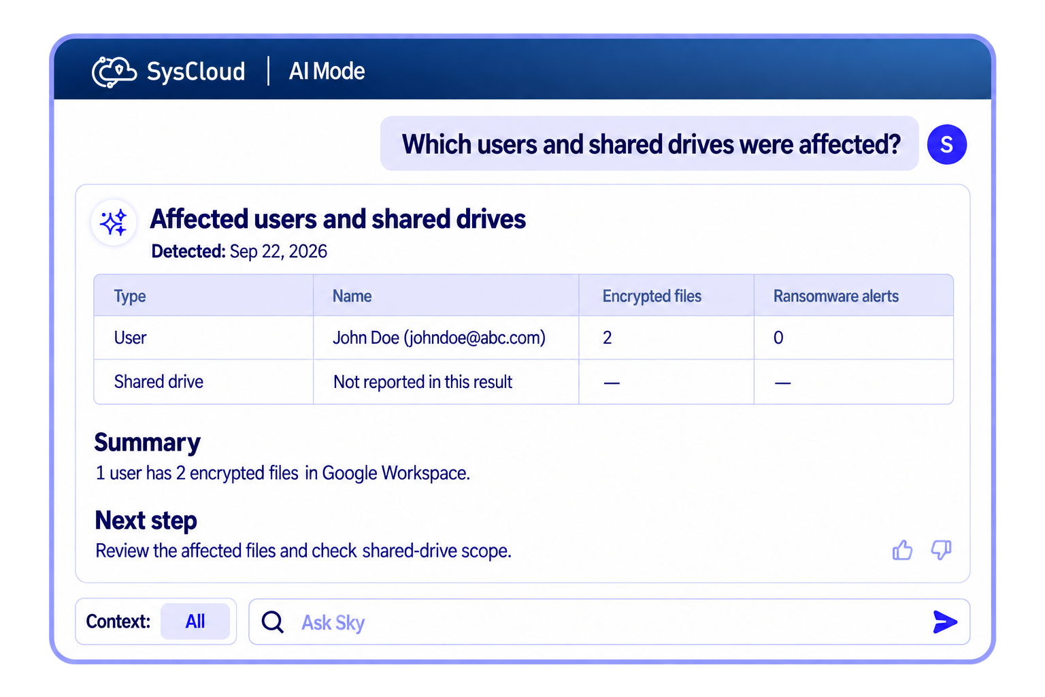The height and width of the screenshot is (697, 1045).
Task: Click the user question message bubble
Action: click(x=650, y=144)
